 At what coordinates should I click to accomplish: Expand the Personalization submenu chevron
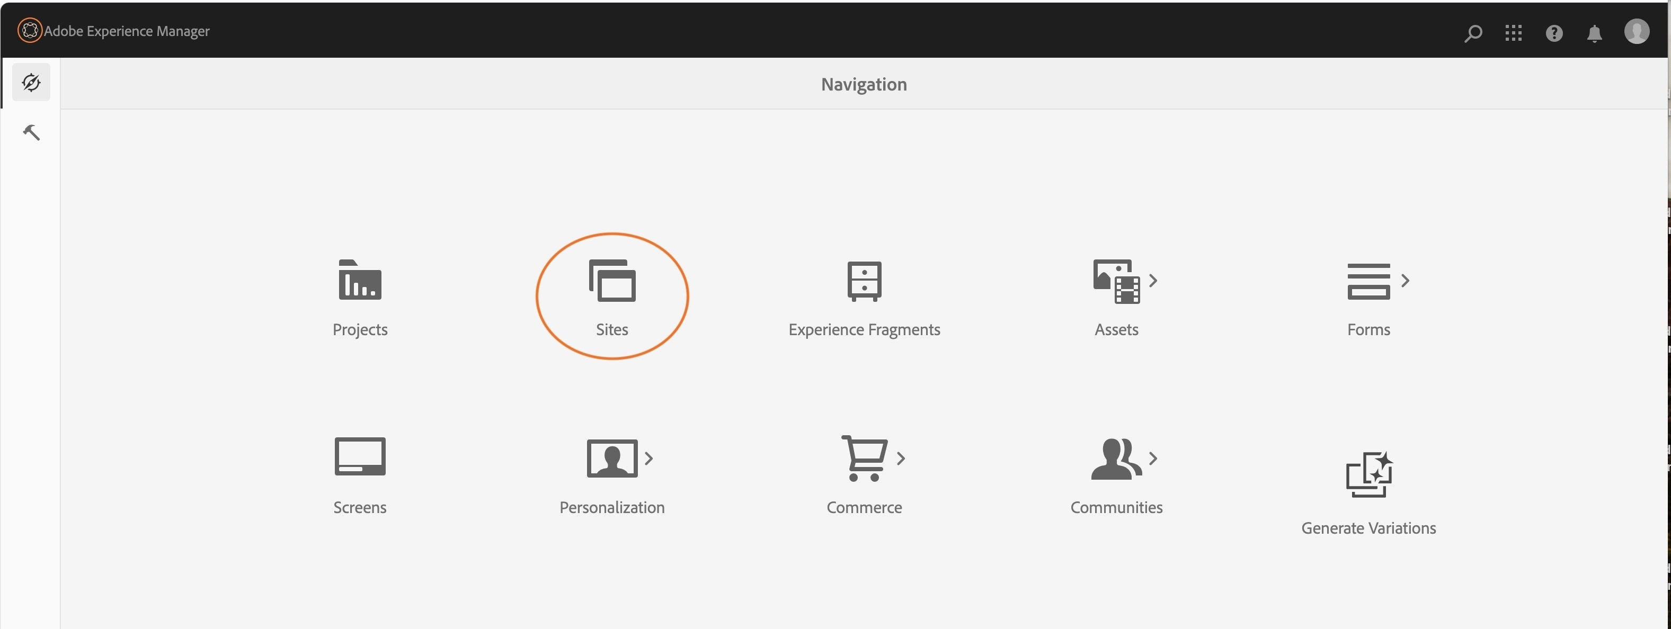[648, 459]
